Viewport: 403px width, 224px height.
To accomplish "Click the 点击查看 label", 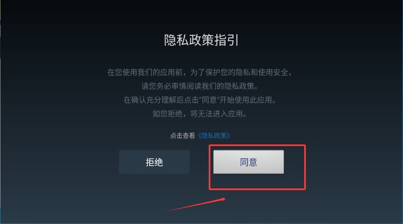I will coord(182,136).
